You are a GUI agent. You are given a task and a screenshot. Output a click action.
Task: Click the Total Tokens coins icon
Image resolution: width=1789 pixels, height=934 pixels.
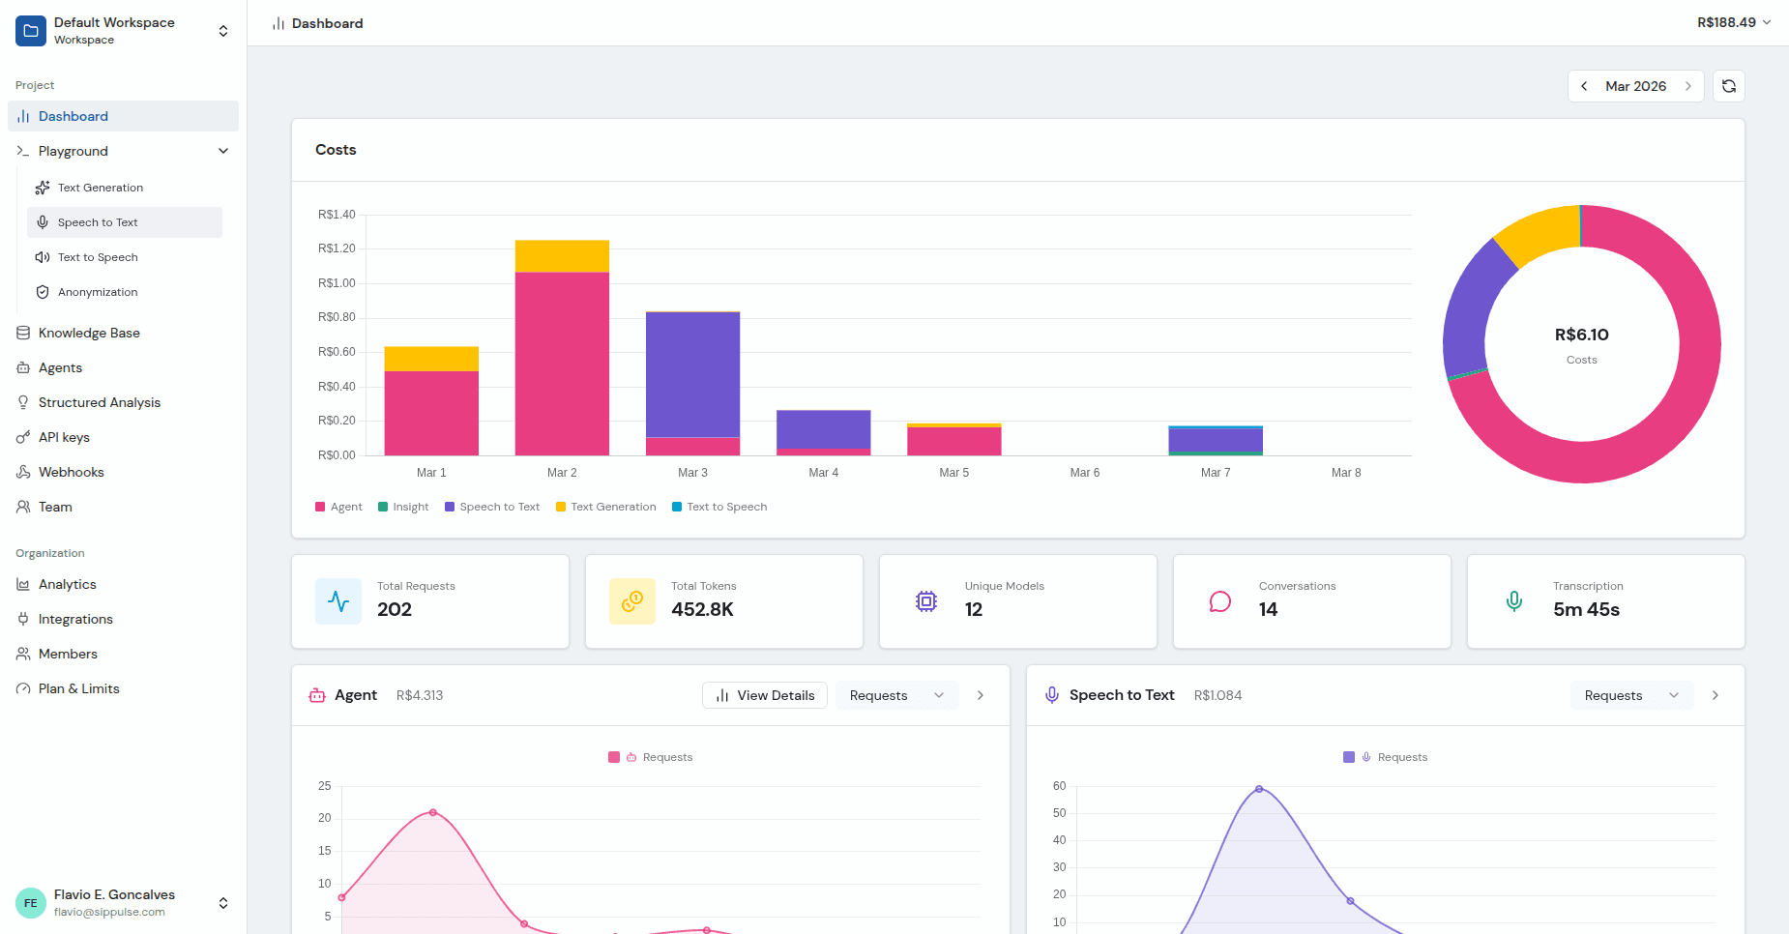click(632, 601)
